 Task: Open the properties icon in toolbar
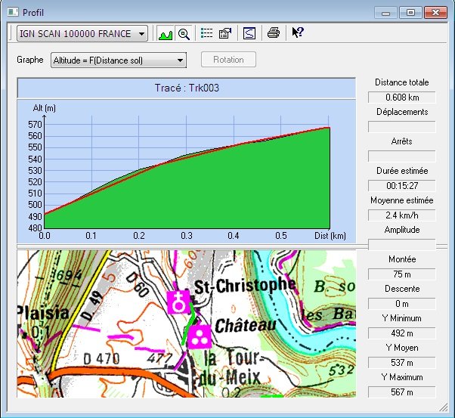225,33
